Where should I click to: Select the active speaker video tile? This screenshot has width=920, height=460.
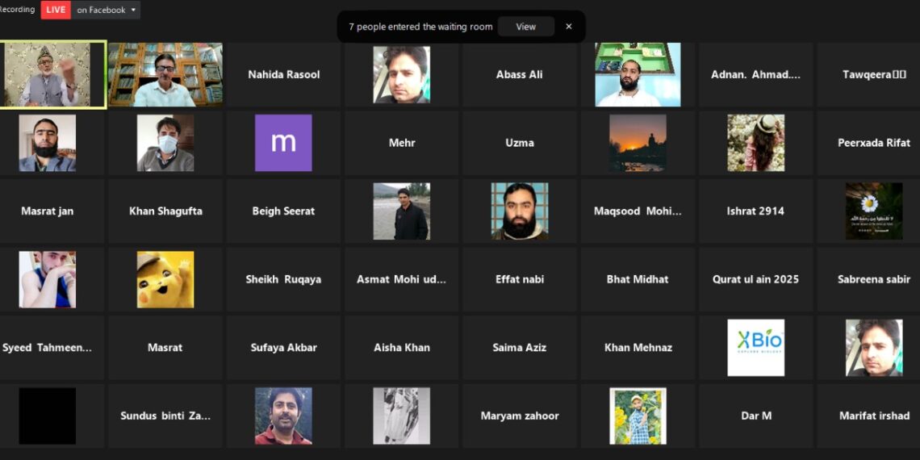click(x=52, y=74)
